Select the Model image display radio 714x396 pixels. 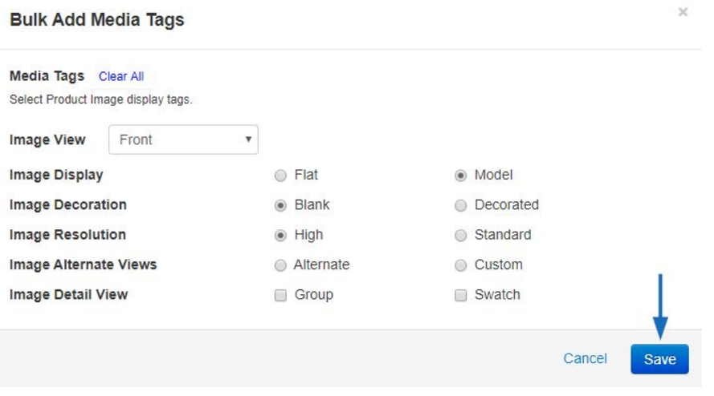[460, 176]
